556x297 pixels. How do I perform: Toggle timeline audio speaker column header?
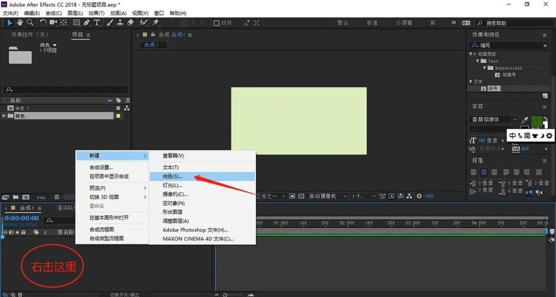[11, 232]
